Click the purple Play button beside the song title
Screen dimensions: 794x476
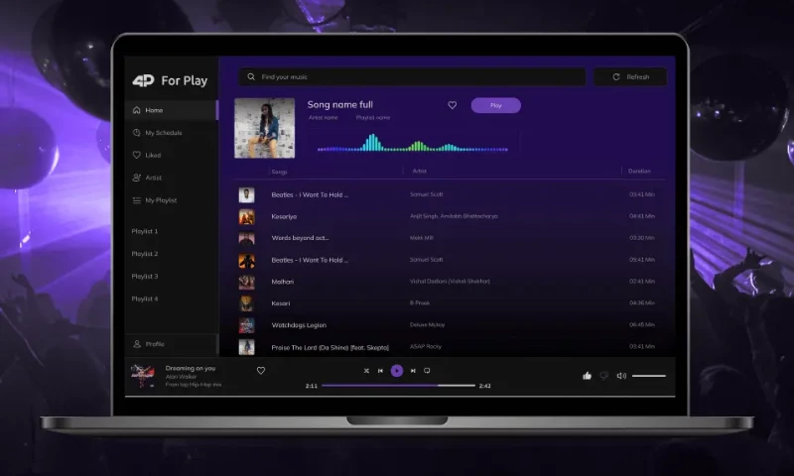[x=495, y=105]
